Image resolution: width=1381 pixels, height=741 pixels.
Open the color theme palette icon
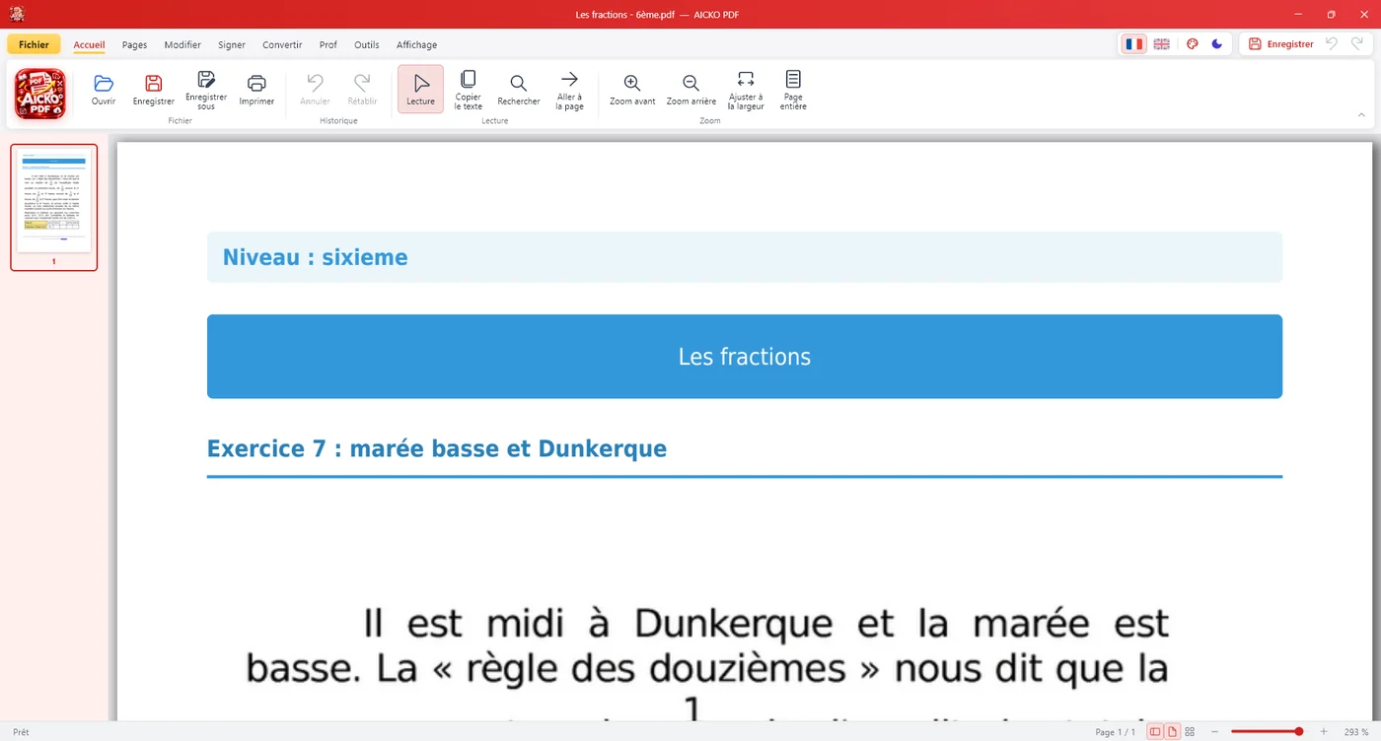(x=1192, y=44)
